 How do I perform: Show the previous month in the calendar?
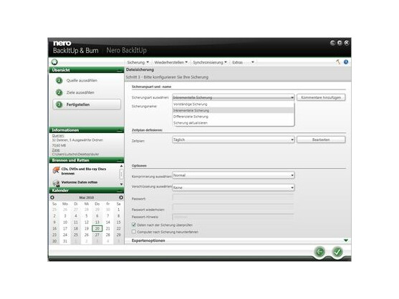pos(52,197)
